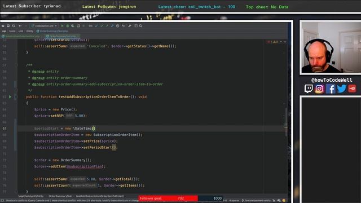Click the rollback undo arrow icon

123,26
